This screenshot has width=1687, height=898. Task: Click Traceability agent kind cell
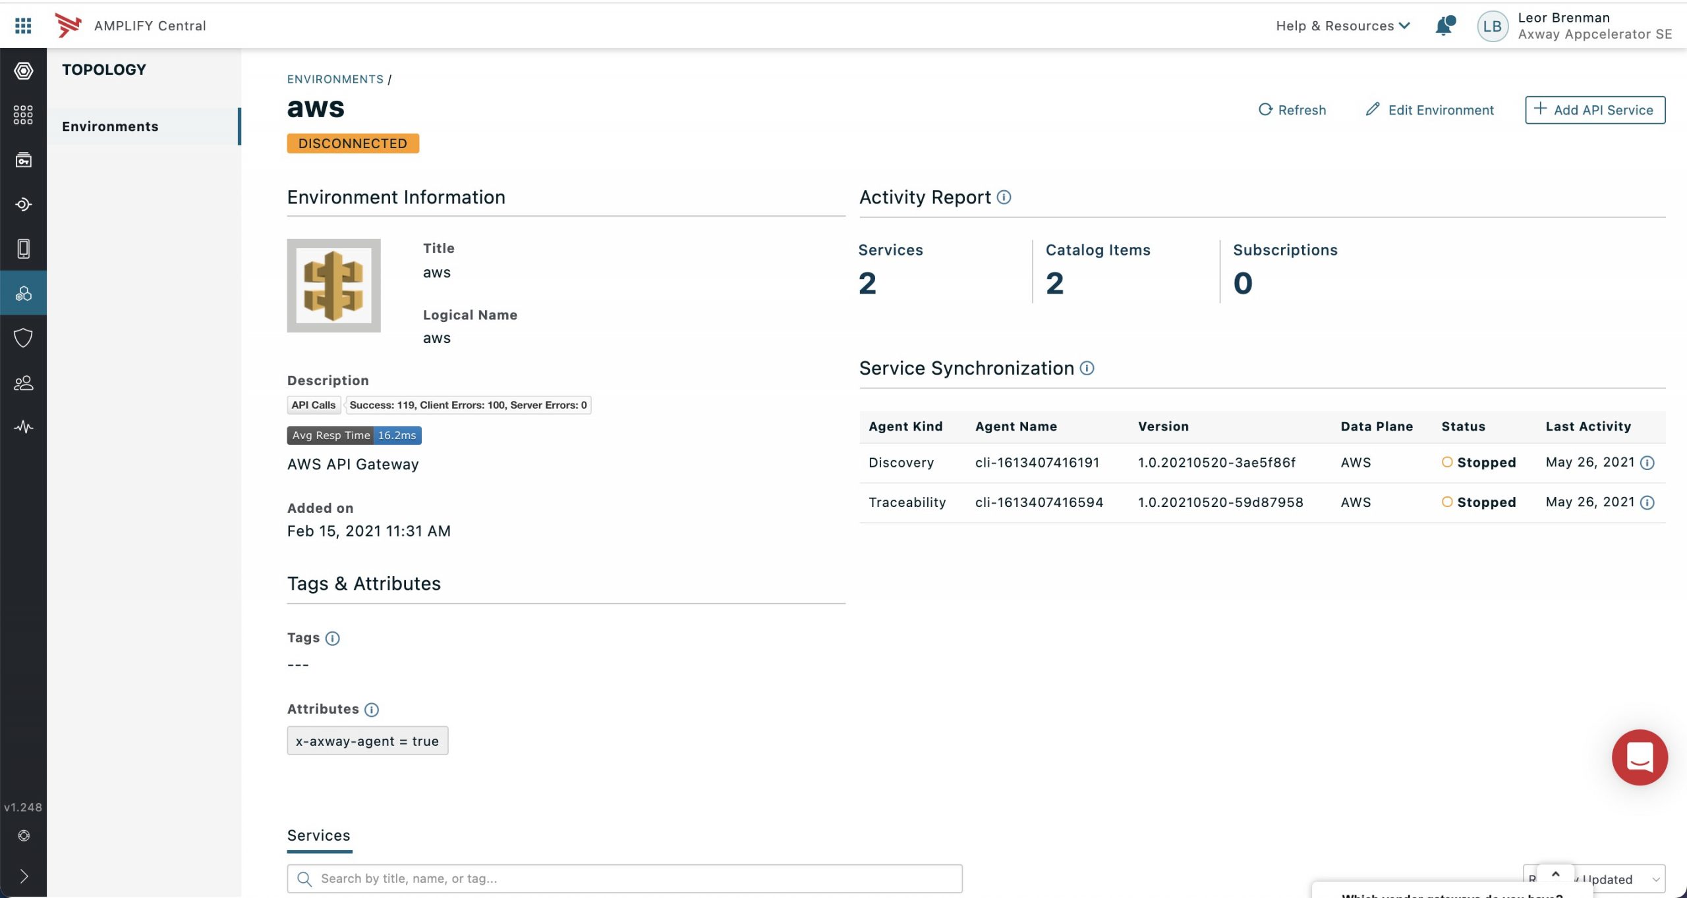tap(907, 502)
